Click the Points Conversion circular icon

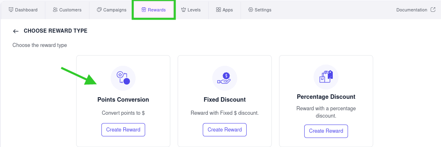(x=123, y=78)
